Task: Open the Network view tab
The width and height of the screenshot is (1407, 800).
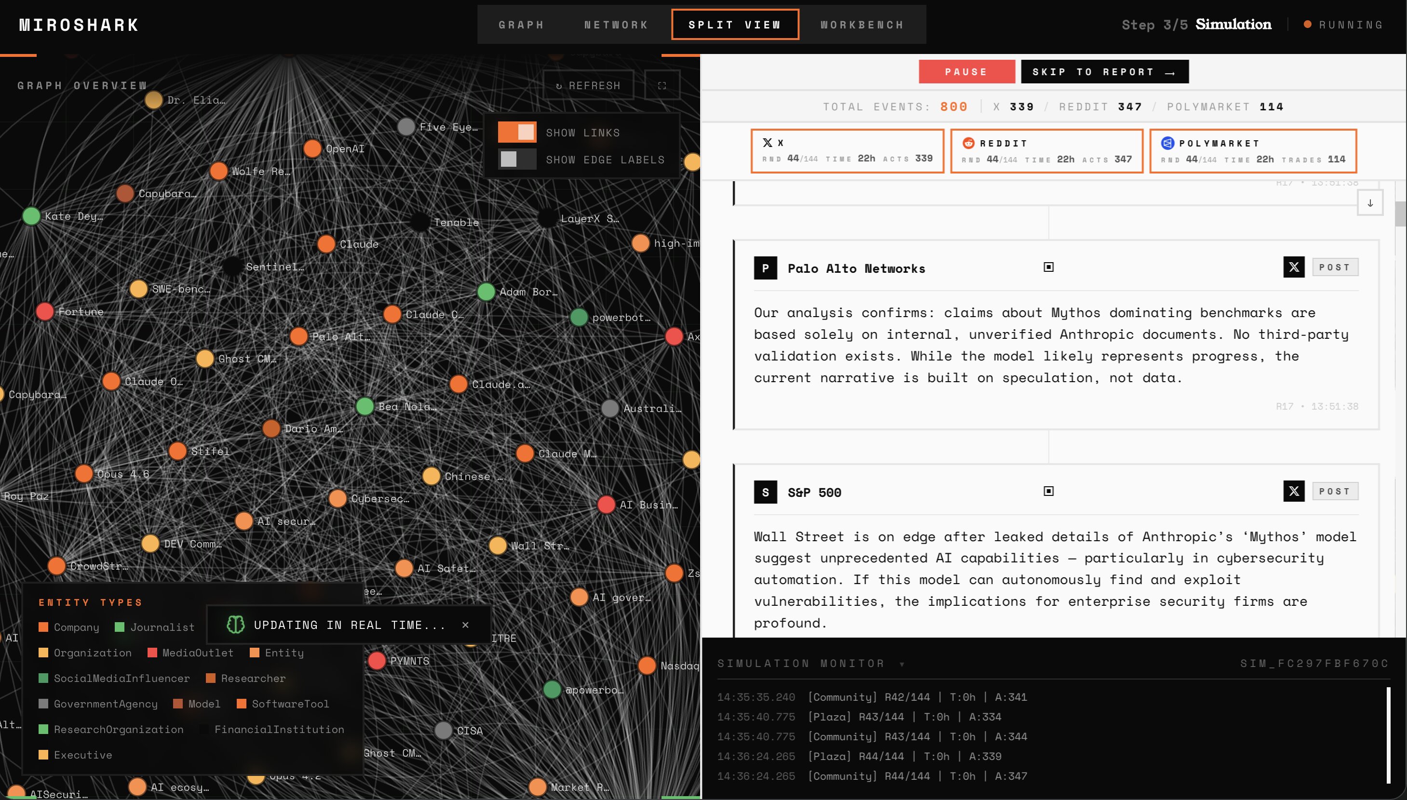Action: 616,25
